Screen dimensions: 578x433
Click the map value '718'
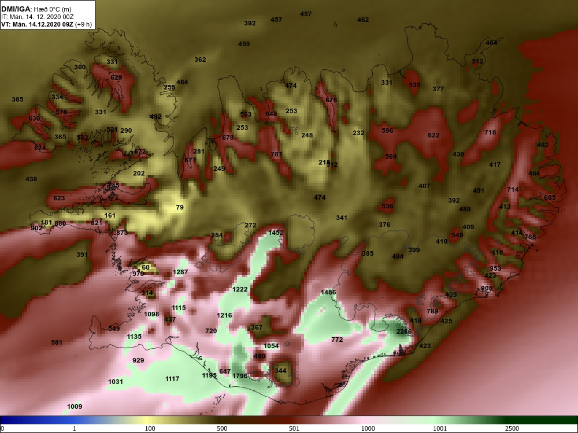(490, 132)
